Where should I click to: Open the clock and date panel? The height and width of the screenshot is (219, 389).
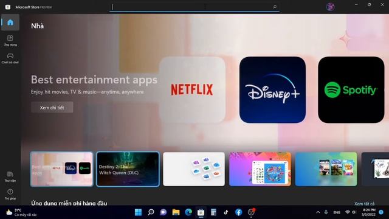click(x=368, y=212)
